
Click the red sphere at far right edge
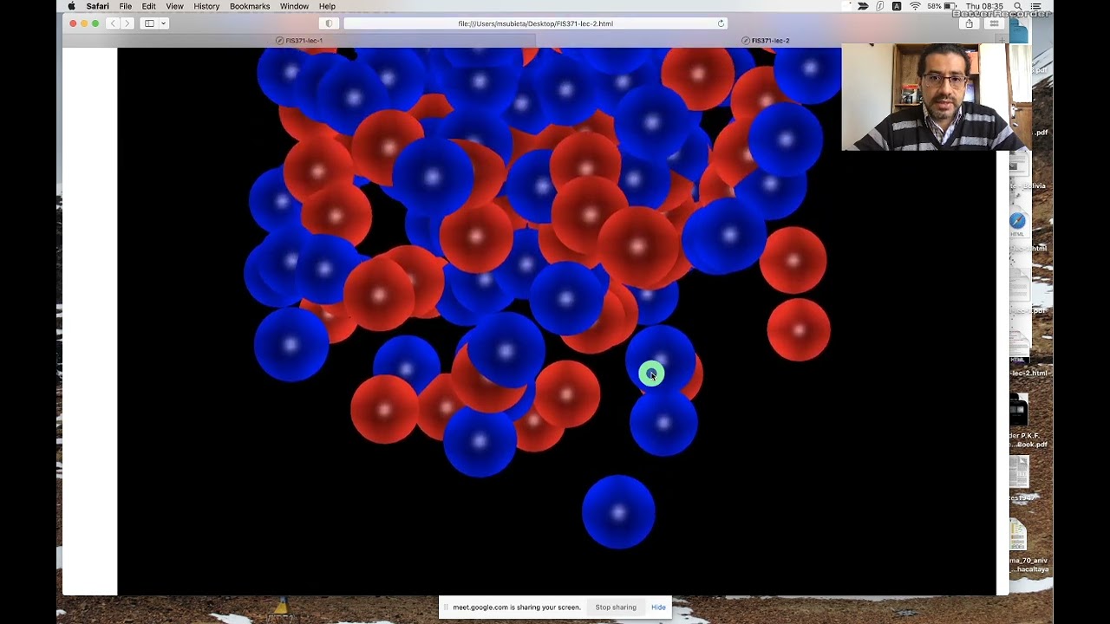tap(799, 329)
